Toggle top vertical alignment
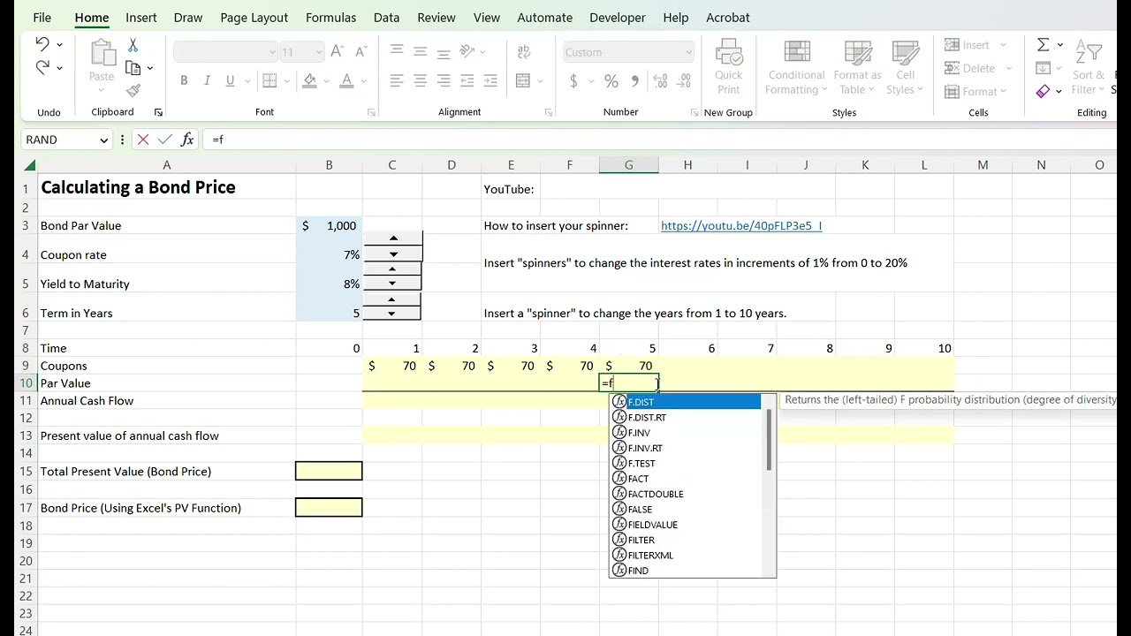Viewport: 1131px width, 636px height. [x=397, y=52]
